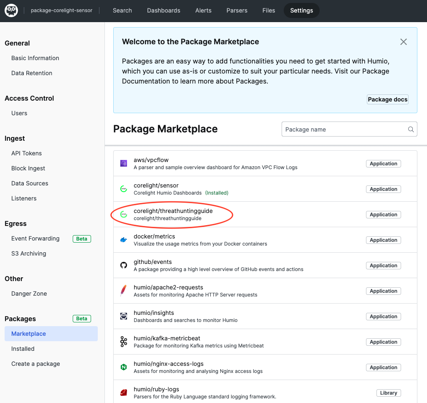The image size is (427, 403).
Task: Click the package-corelight-sensor repository name
Action: pos(61,10)
